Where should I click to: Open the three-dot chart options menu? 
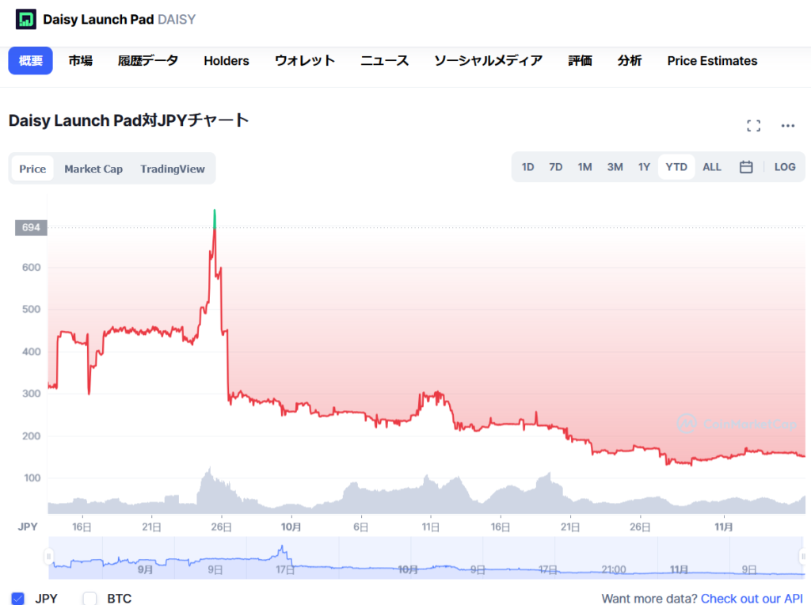click(x=787, y=126)
